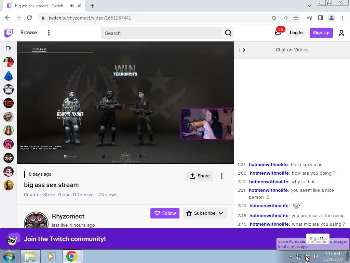
Task: Click hotmenwithnolife in the 'what mic are you using' message
Action: (x=269, y=224)
